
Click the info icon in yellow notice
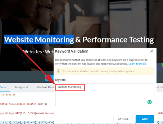click(x=59, y=71)
